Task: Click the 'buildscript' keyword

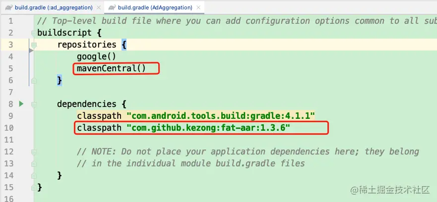Action: coord(64,33)
